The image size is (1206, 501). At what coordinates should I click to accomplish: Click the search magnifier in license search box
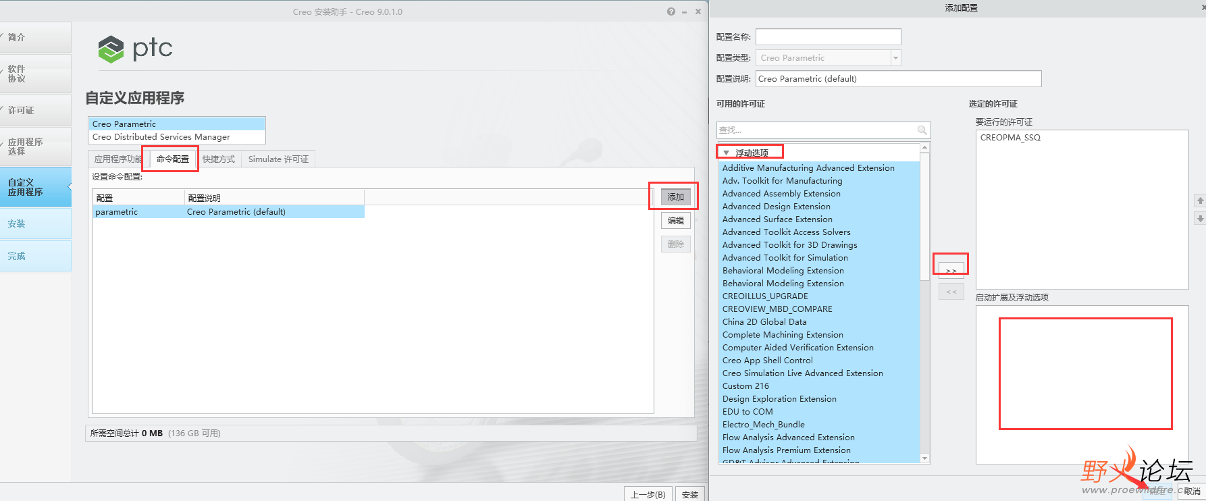(922, 130)
